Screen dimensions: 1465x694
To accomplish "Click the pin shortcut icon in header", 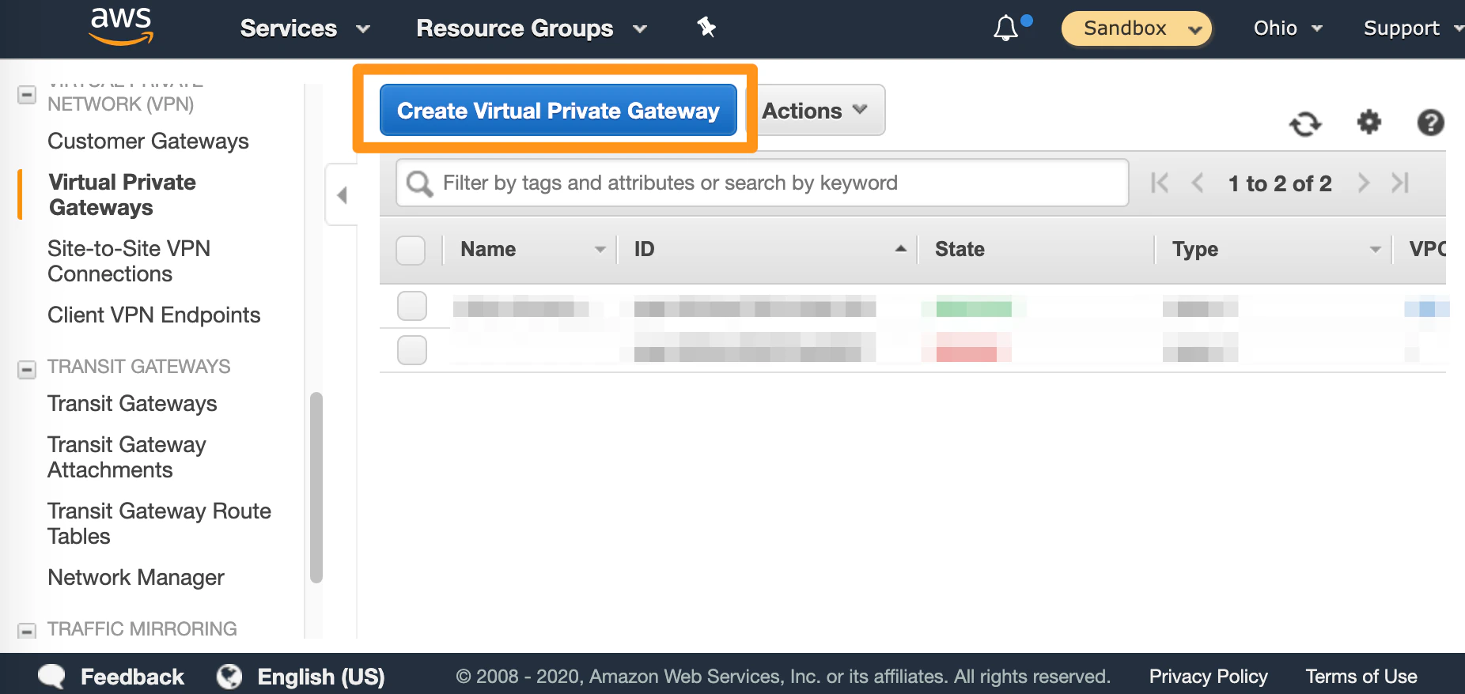I will tap(706, 28).
